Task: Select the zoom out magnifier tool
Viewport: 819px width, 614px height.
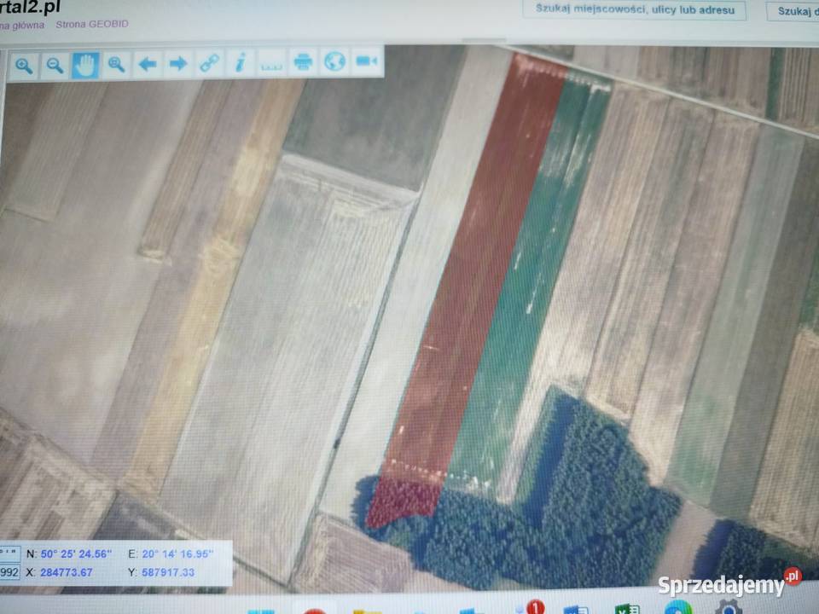Action: tap(55, 65)
